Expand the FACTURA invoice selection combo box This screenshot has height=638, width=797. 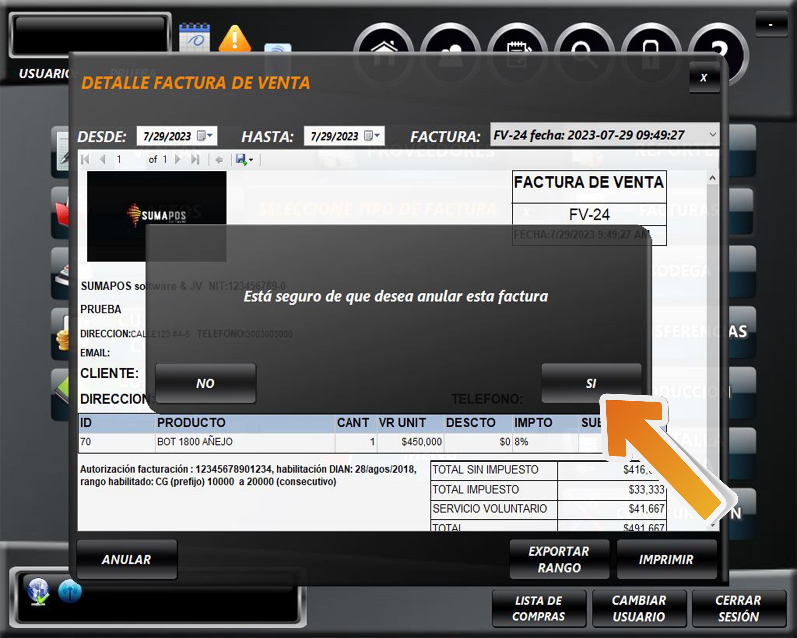713,135
